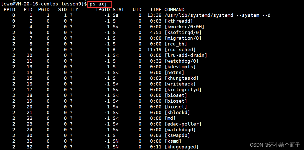
Task: Click the PPID column header
Action: [x=9, y=10]
